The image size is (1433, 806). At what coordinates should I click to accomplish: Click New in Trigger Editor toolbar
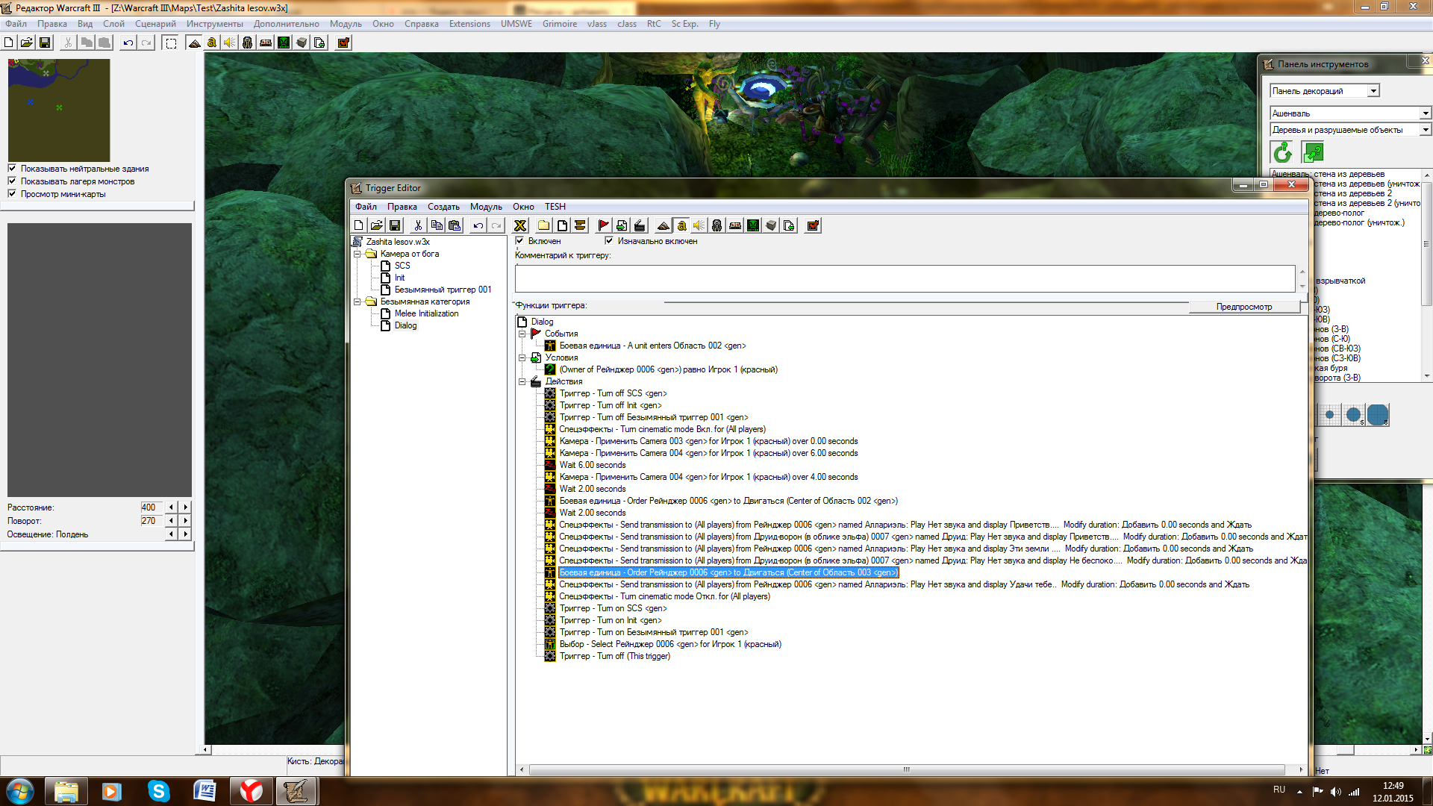click(x=359, y=225)
